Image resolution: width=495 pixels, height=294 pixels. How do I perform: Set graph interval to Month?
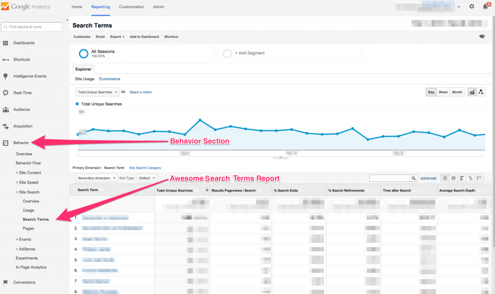pyautogui.click(x=457, y=92)
